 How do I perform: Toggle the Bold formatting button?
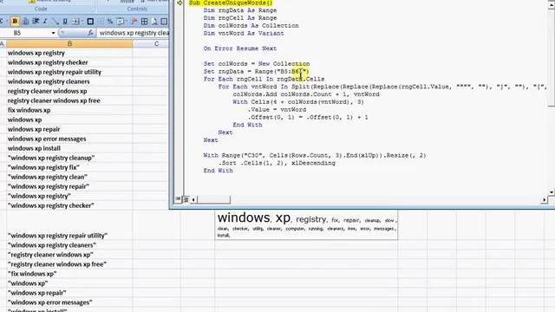click(x=15, y=22)
